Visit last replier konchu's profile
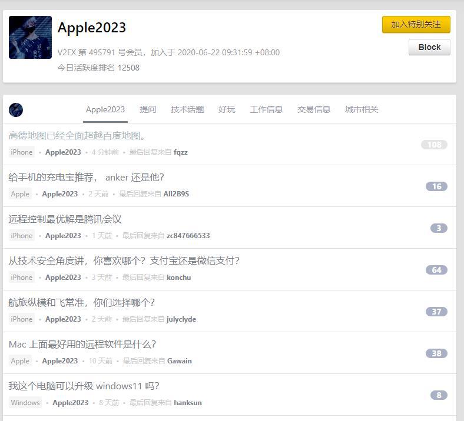The image size is (464, 421). [x=178, y=278]
